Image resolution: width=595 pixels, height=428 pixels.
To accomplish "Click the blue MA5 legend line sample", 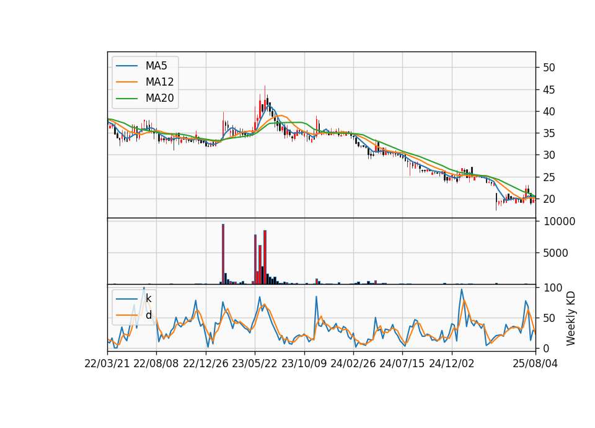I will (126, 66).
